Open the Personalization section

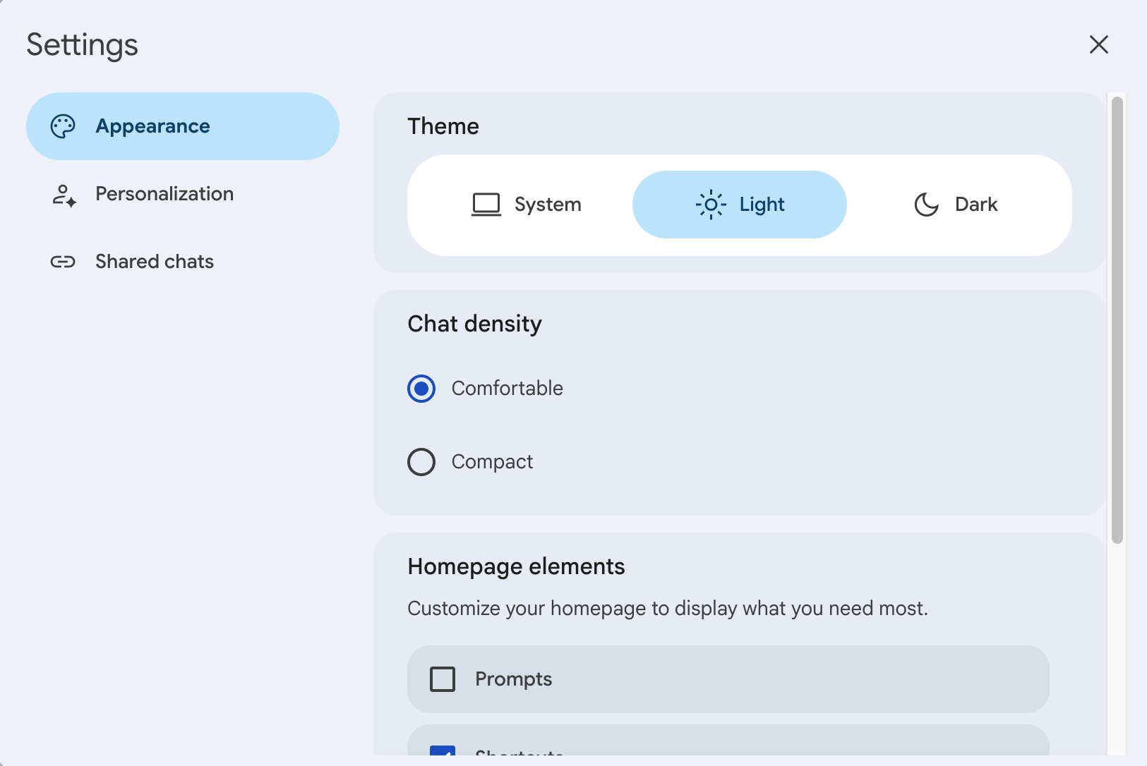[x=164, y=194]
